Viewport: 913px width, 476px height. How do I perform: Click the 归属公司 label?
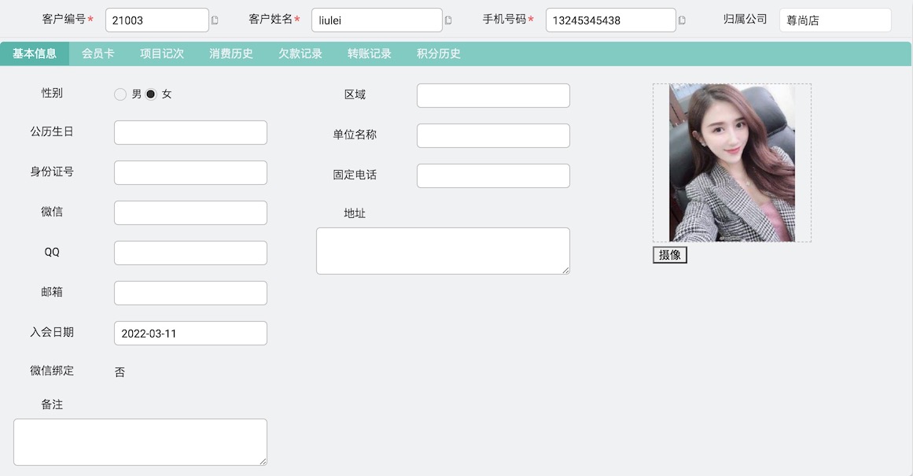(745, 19)
